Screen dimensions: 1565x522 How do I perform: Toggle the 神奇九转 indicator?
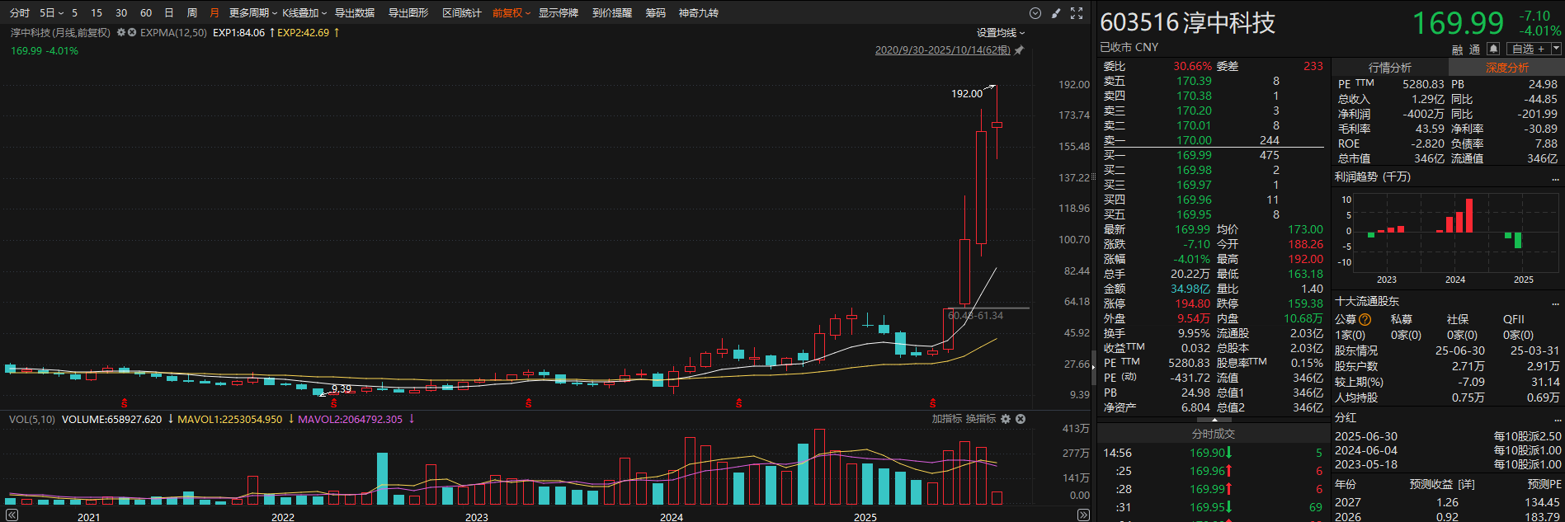(699, 13)
